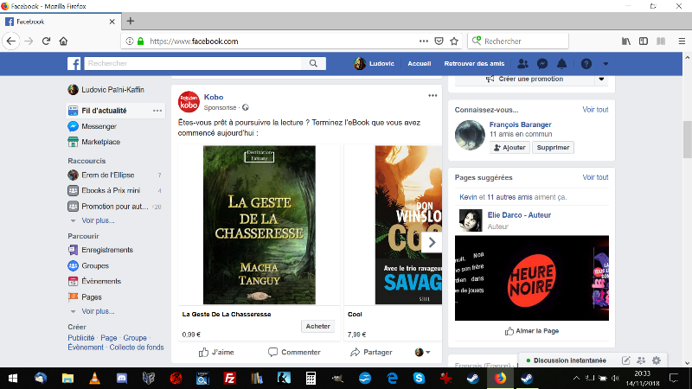
Task: Advance the book carousel to the right
Action: pyautogui.click(x=432, y=242)
